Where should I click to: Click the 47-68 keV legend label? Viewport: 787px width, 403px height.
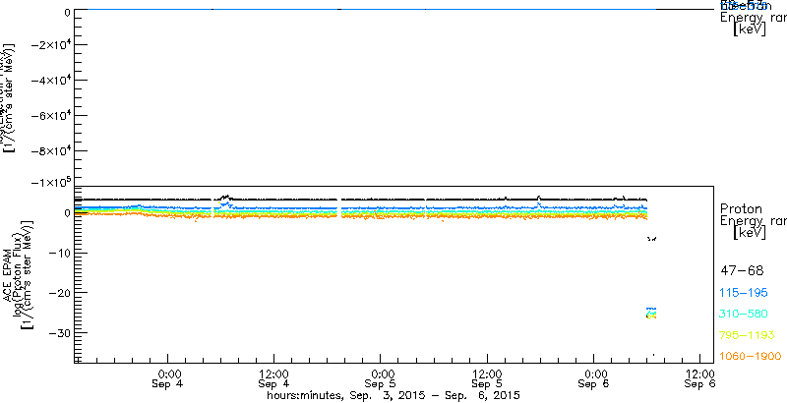[x=742, y=271]
